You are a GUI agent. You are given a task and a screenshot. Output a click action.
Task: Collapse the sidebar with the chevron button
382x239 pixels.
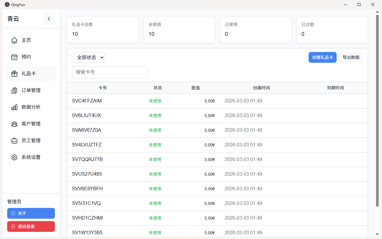tap(49, 19)
